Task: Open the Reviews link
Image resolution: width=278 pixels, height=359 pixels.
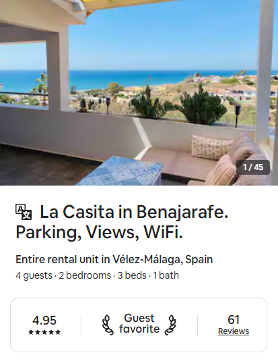Action: tap(234, 331)
